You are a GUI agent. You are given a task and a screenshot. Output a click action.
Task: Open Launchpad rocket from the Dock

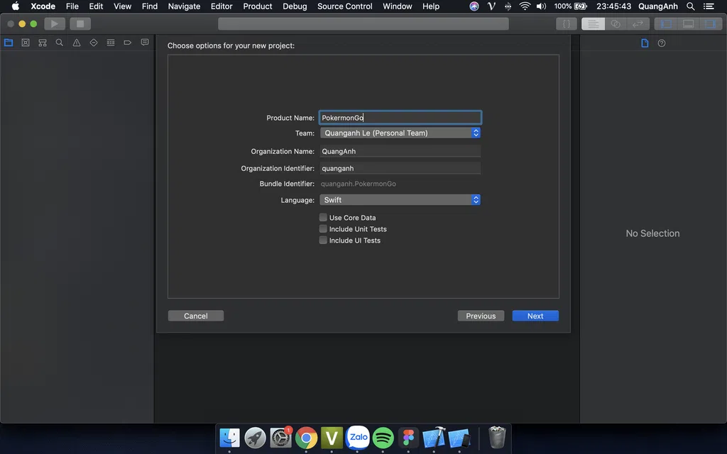[x=255, y=438]
